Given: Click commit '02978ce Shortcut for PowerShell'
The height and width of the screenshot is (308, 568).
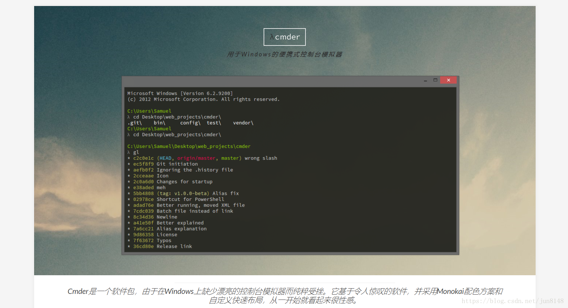Looking at the screenshot, I should tap(176, 199).
